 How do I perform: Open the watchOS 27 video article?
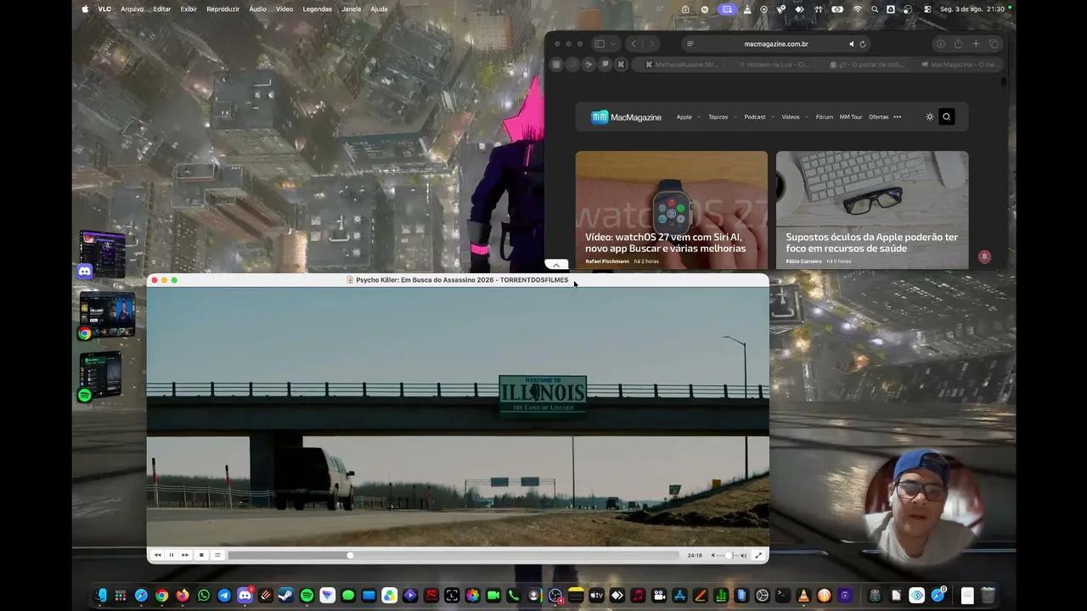672,210
